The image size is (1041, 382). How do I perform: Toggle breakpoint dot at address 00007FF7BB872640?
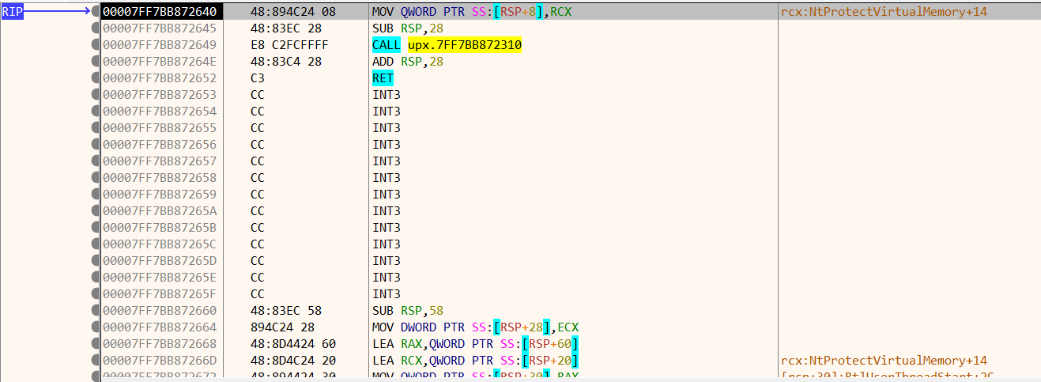[x=96, y=12]
